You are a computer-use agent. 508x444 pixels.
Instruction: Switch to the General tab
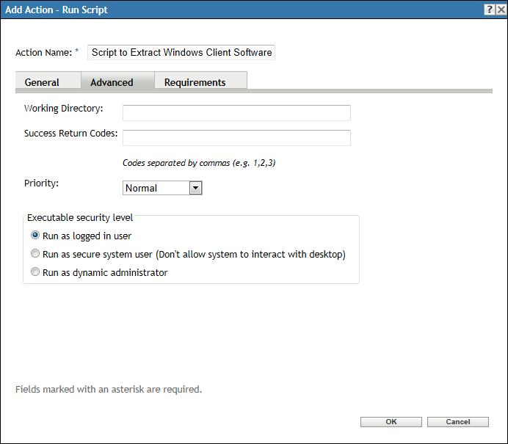click(x=48, y=80)
